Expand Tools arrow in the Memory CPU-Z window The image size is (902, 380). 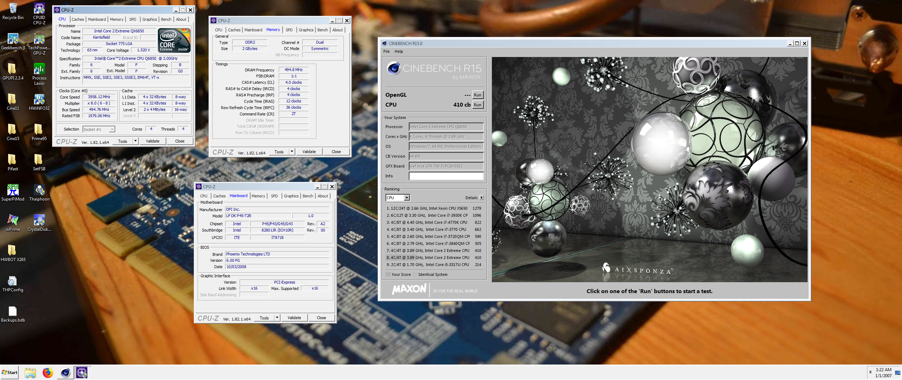pyautogui.click(x=292, y=152)
